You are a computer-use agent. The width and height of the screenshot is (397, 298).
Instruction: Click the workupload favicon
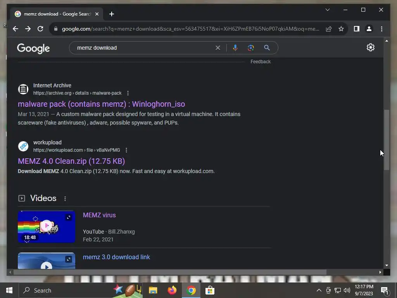(x=23, y=146)
